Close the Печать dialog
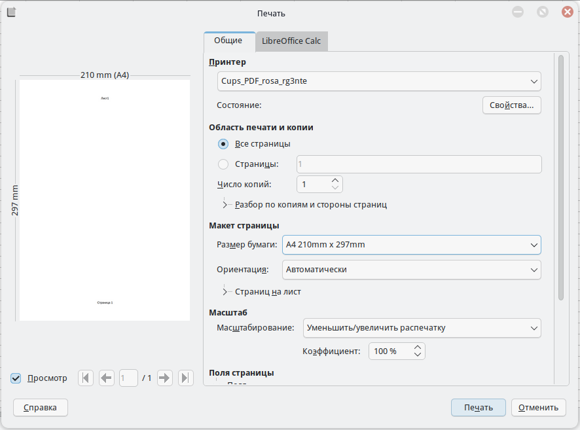This screenshot has width=580, height=430. 567,12
